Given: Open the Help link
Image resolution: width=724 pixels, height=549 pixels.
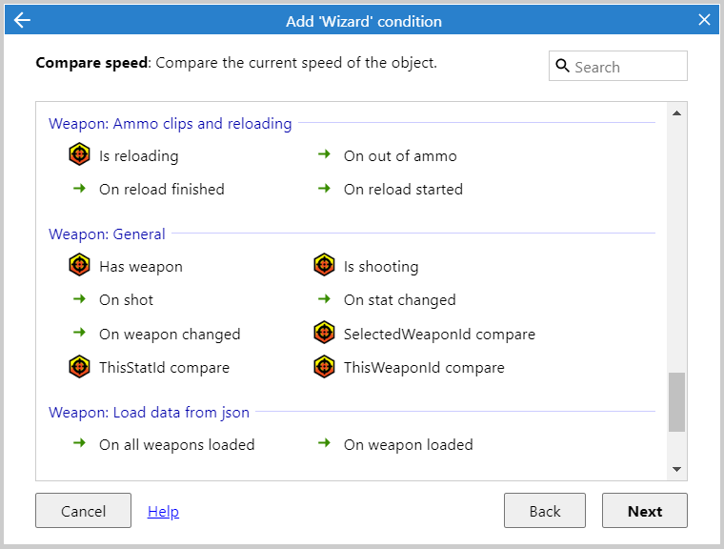Looking at the screenshot, I should (163, 512).
